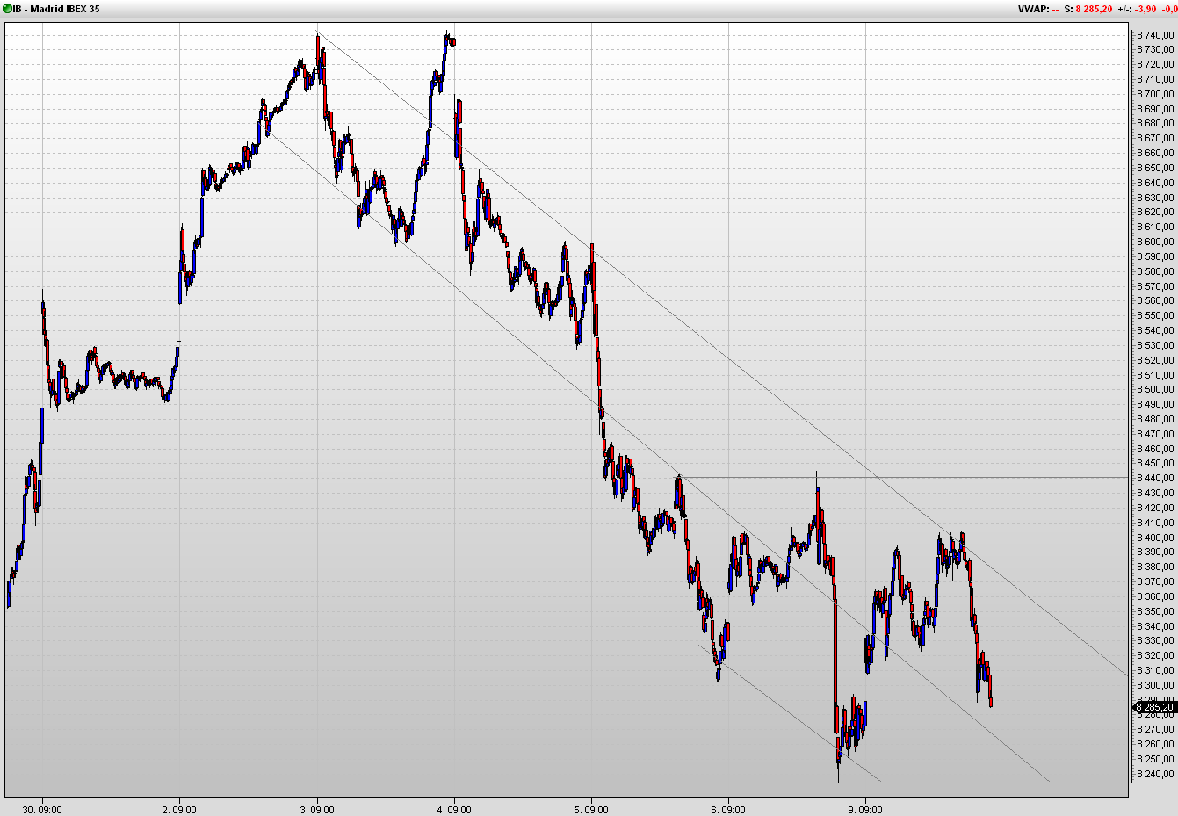Viewport: 1178px width, 816px height.
Task: Click the '3. 09:00' date label
Action: click(x=317, y=810)
